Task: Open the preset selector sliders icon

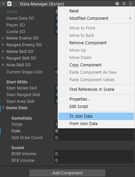Action: (x=124, y=4)
